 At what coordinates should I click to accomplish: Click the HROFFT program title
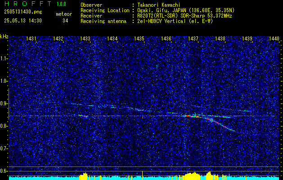click(x=28, y=4)
